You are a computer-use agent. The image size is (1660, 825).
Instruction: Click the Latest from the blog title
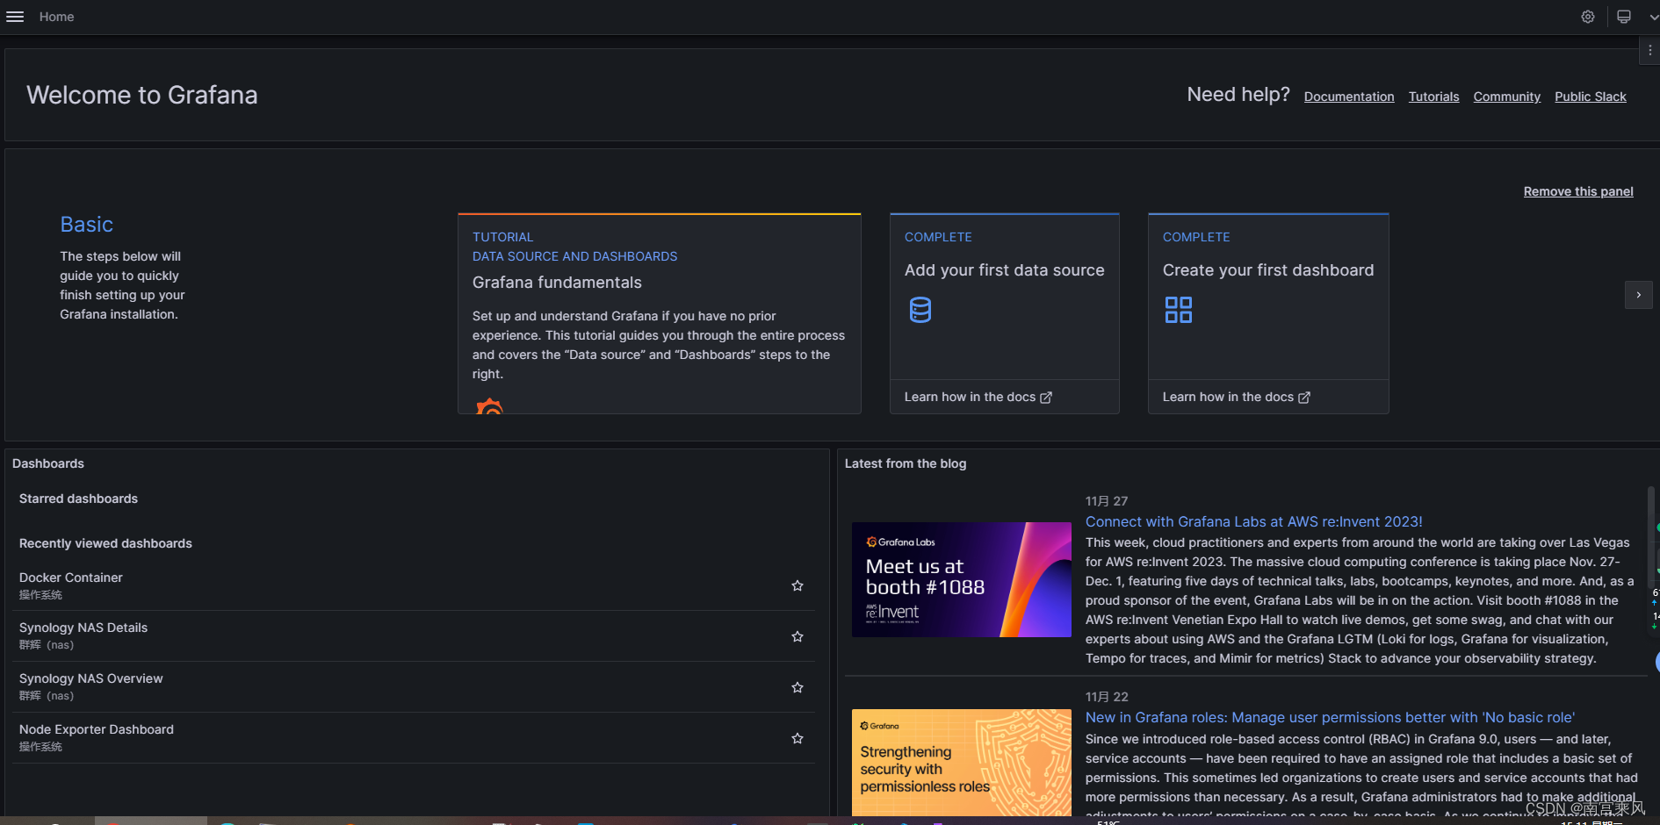(x=906, y=463)
